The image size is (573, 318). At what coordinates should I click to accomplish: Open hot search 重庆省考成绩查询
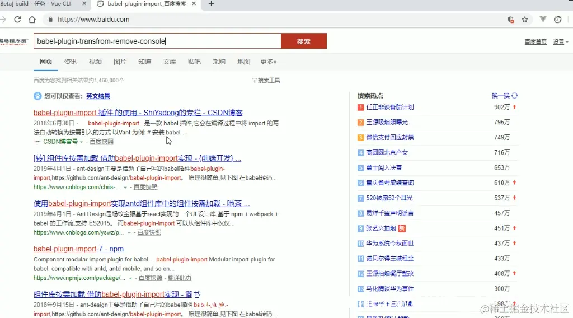pyautogui.click(x=390, y=183)
